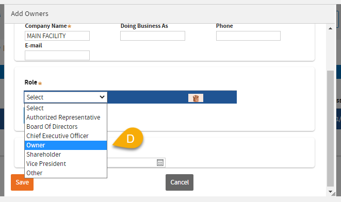This screenshot has width=341, height=202.
Task: Focus the Company Name field
Action: [x=57, y=36]
